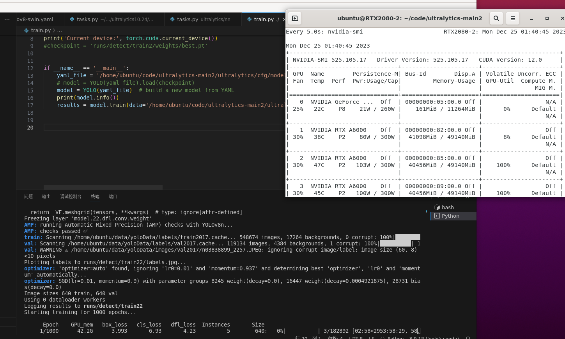Click the search icon in the terminal window header
The image size is (565, 339).
(496, 18)
